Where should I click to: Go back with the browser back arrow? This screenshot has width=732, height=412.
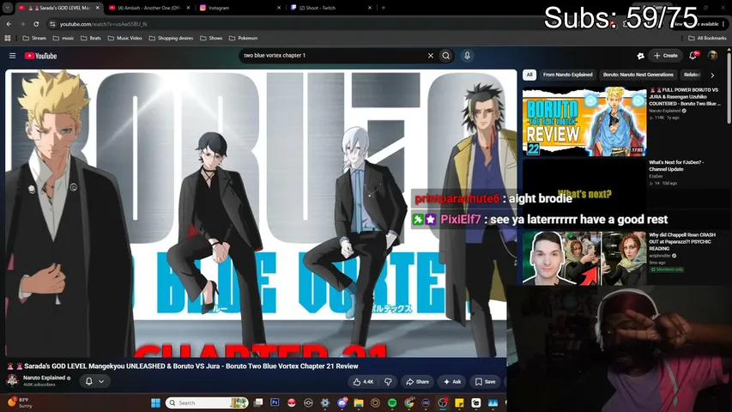click(9, 24)
